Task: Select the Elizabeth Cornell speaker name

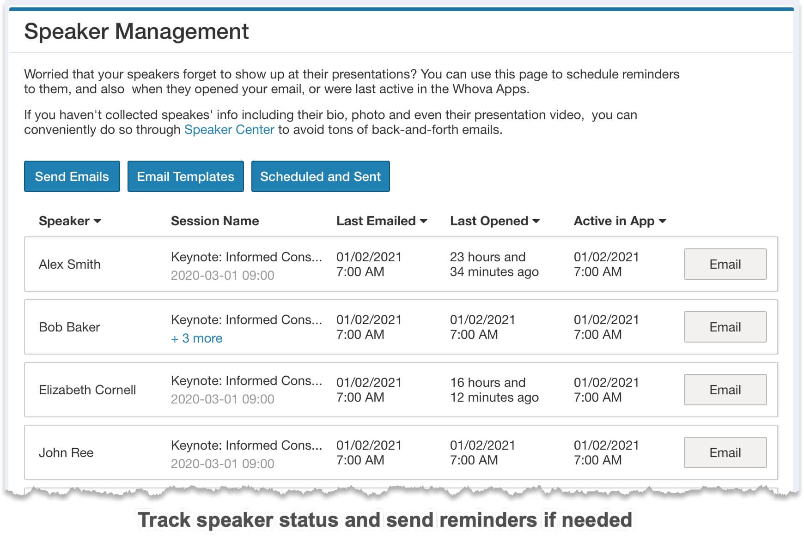Action: pos(87,390)
